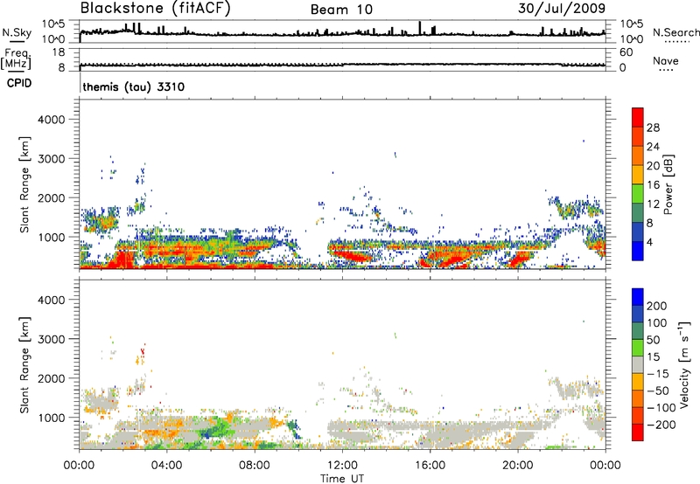Pick the blue segment below 4 on Power colorbar
This screenshot has width=700, height=484.
coord(638,251)
